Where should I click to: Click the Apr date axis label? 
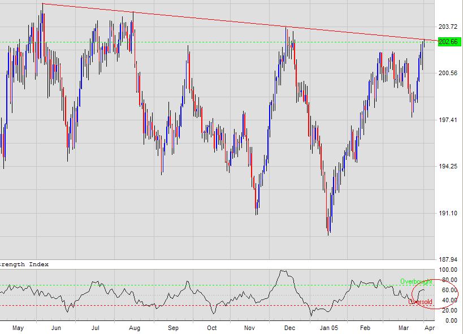(430, 328)
